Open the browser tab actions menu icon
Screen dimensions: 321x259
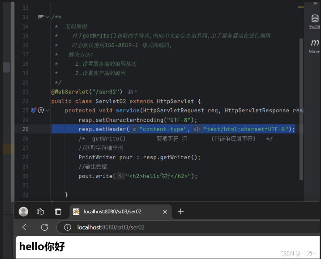pos(58,212)
